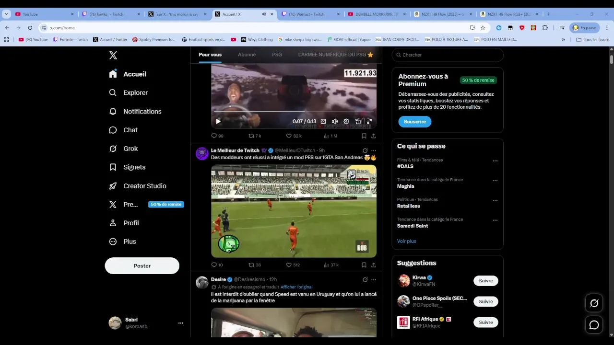Image resolution: width=614 pixels, height=345 pixels.
Task: Open the Maghla trend options menu
Action: pyautogui.click(x=495, y=181)
